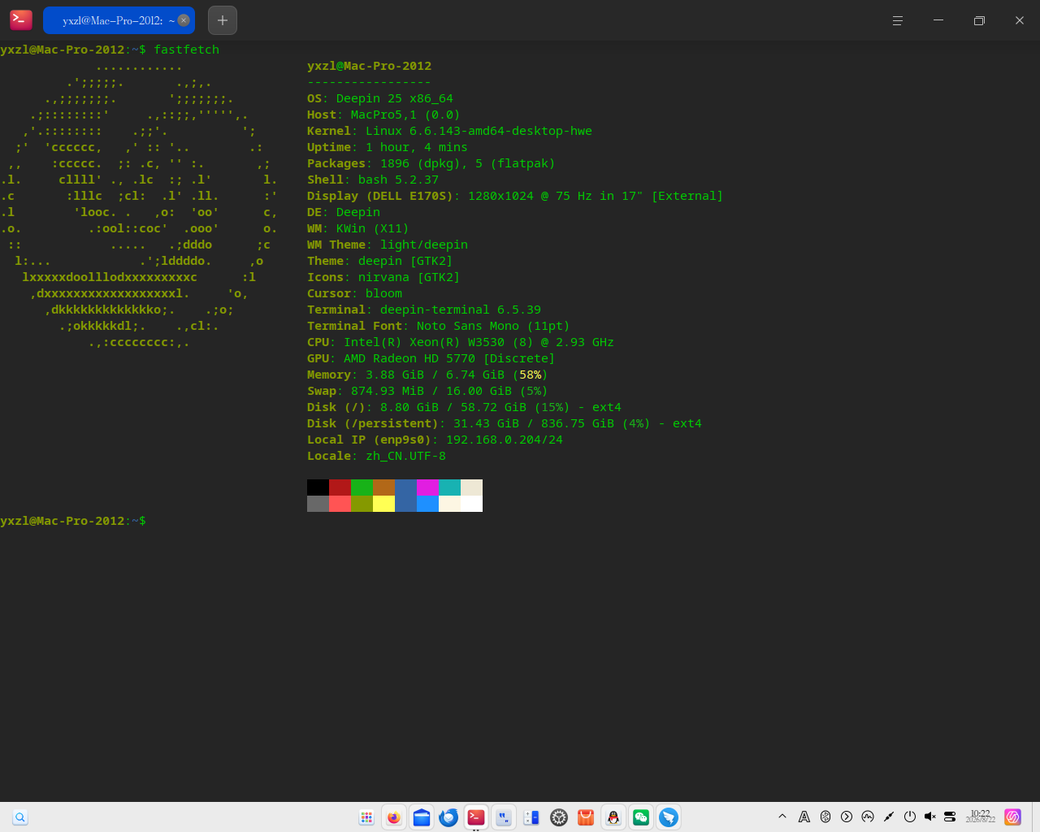Click the kernel text 'Linux 6.6.143-amd64-desktop-hwe'

479,131
